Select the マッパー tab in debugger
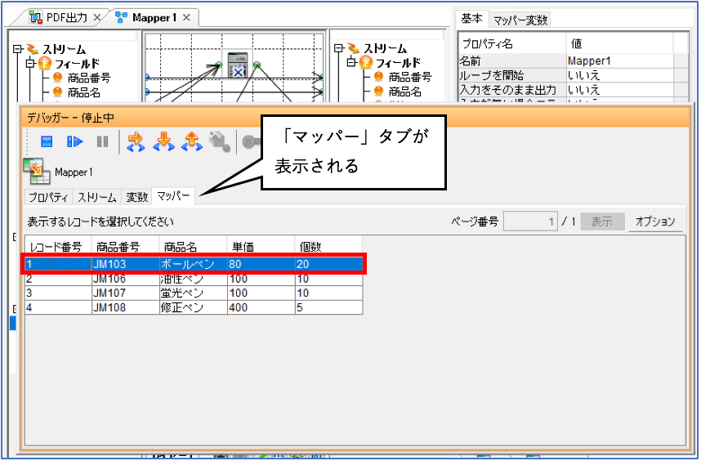701x461 pixels. (x=173, y=196)
